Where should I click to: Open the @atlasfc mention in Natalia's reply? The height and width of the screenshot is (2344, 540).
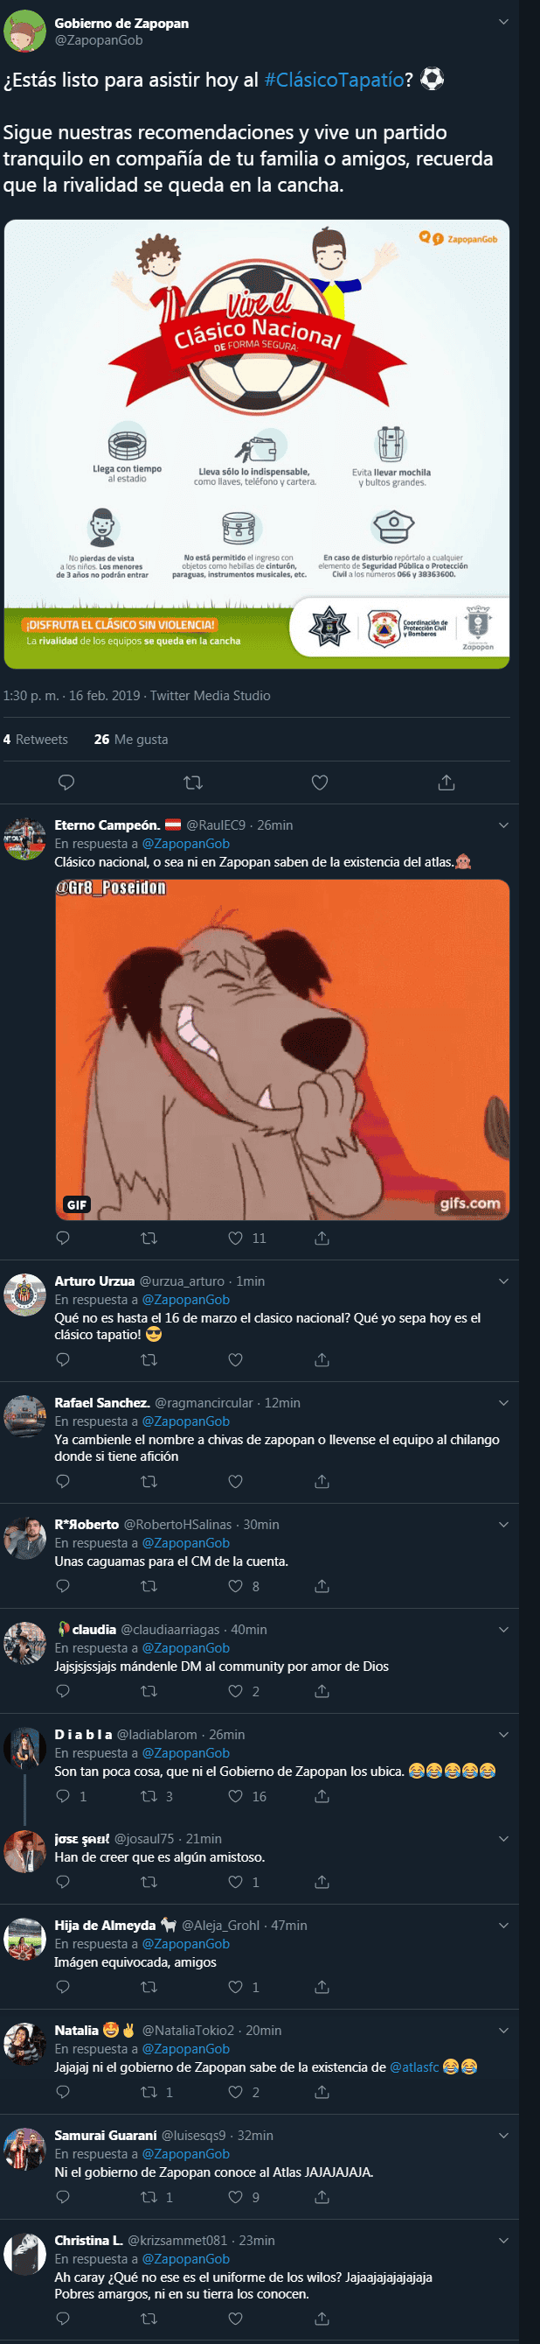413,2067
